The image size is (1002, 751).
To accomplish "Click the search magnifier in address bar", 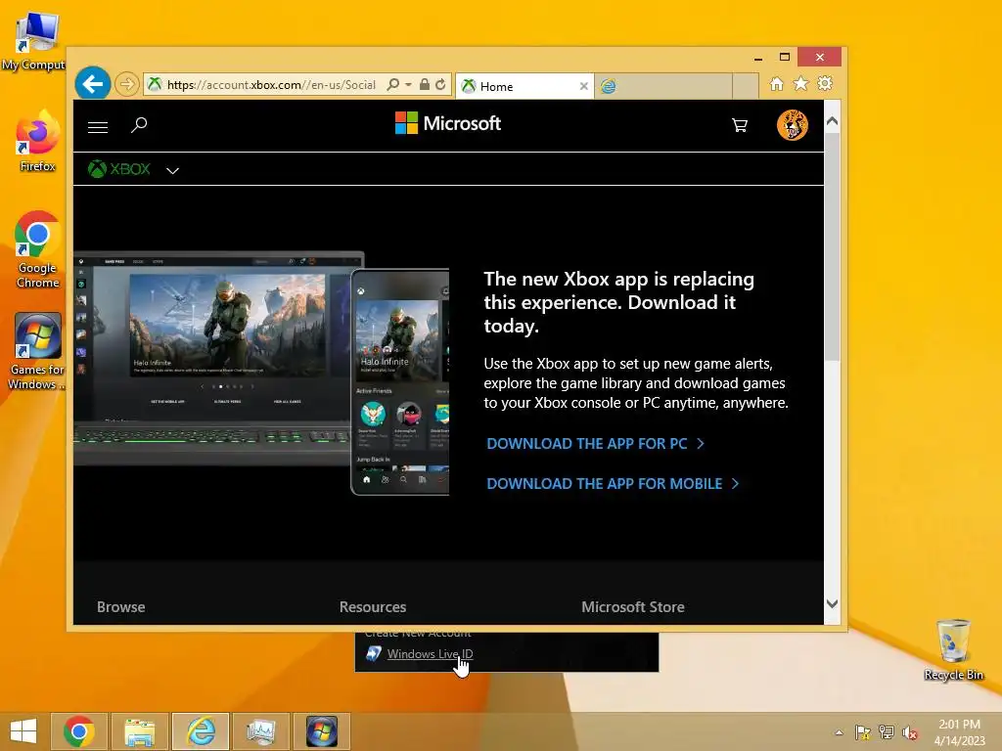I will pos(393,84).
